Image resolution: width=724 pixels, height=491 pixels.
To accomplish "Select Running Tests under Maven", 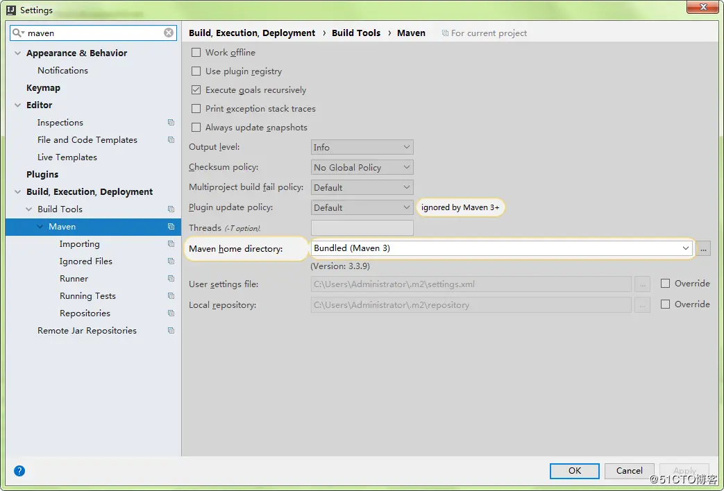I will 87,296.
